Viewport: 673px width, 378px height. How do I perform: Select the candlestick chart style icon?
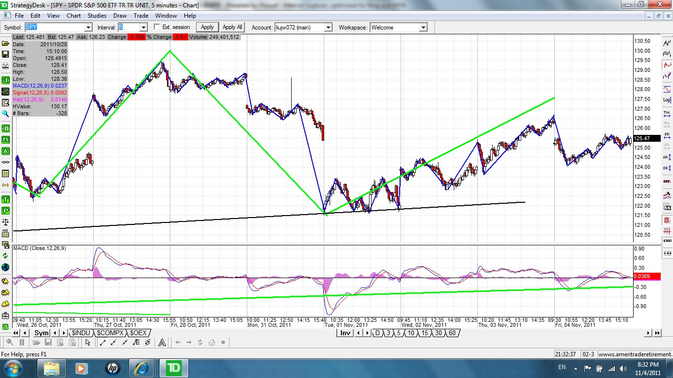click(667, 64)
